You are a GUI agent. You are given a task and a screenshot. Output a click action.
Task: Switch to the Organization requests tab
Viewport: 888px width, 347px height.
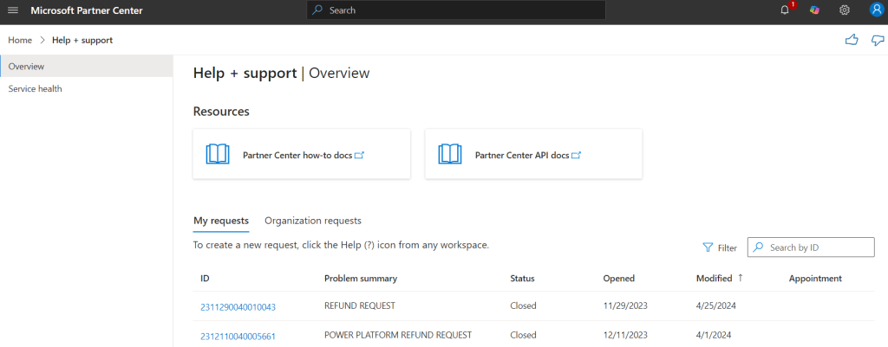coord(312,221)
